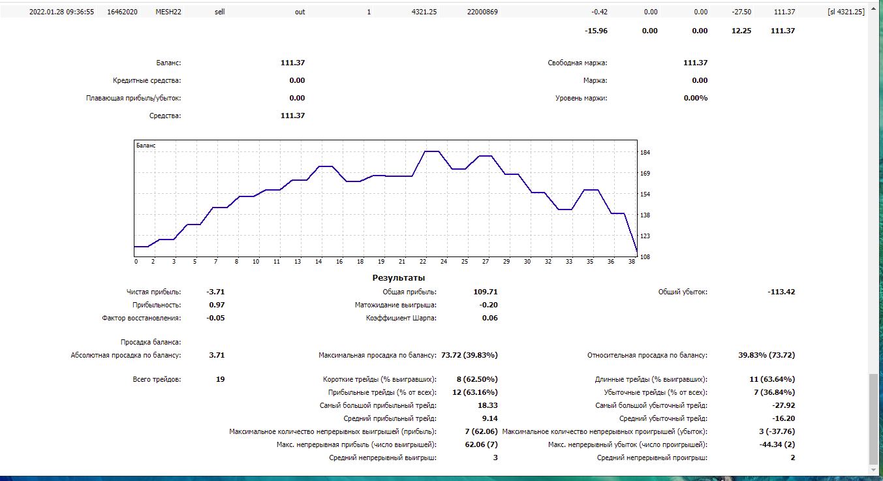Select the largest loss trade value '-27.92'
This screenshot has height=481, width=883.
784,405
